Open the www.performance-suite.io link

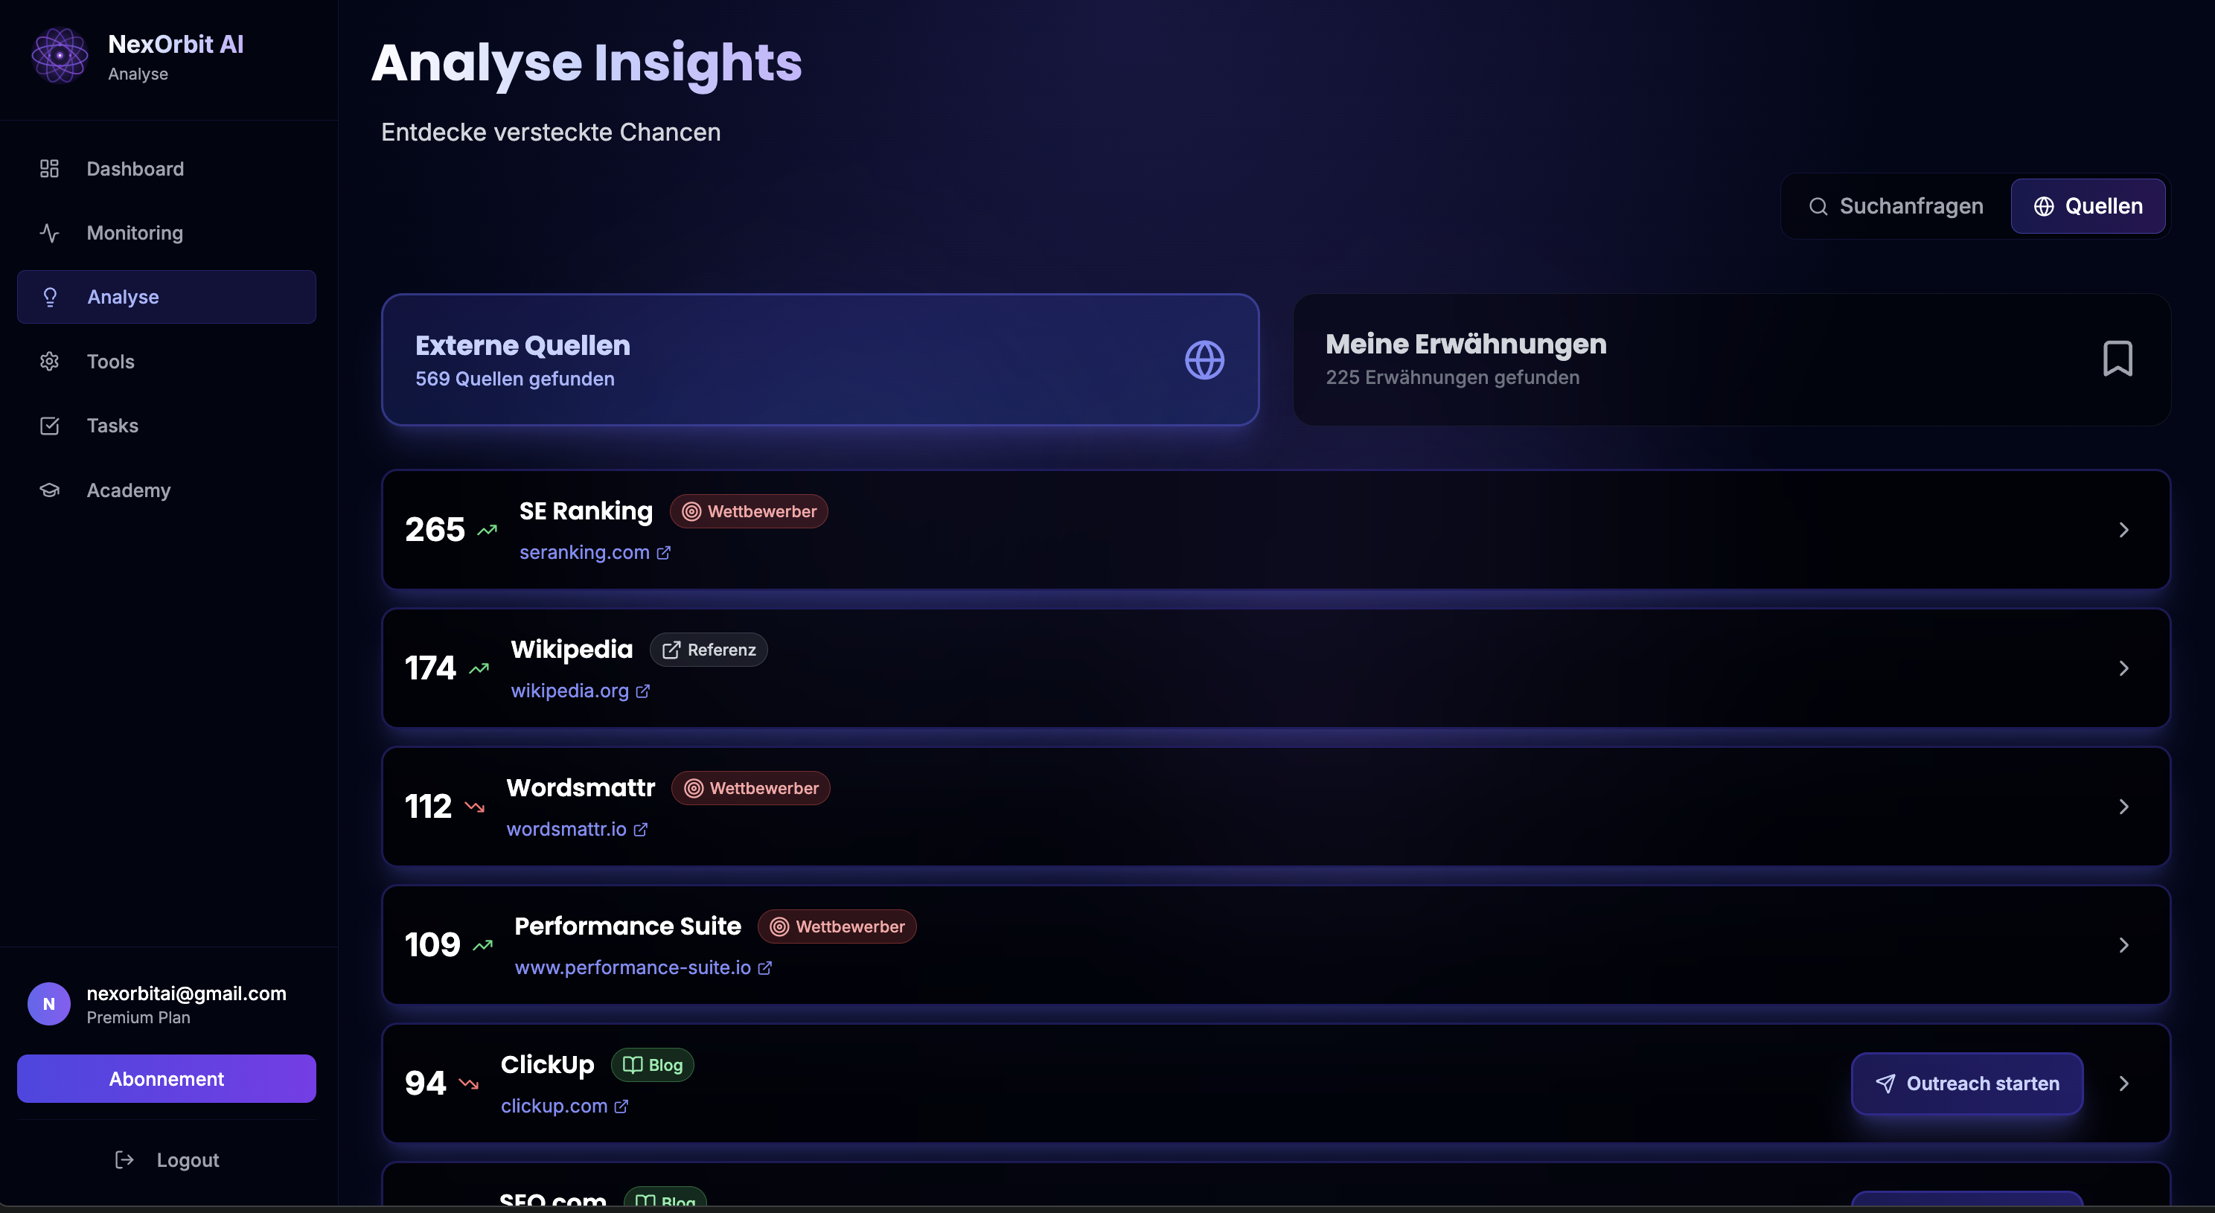click(x=632, y=968)
